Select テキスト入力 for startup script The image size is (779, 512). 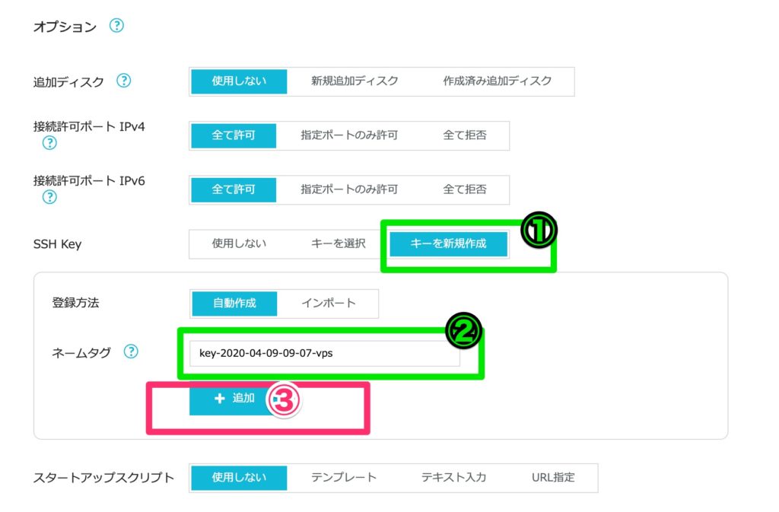pyautogui.click(x=453, y=478)
